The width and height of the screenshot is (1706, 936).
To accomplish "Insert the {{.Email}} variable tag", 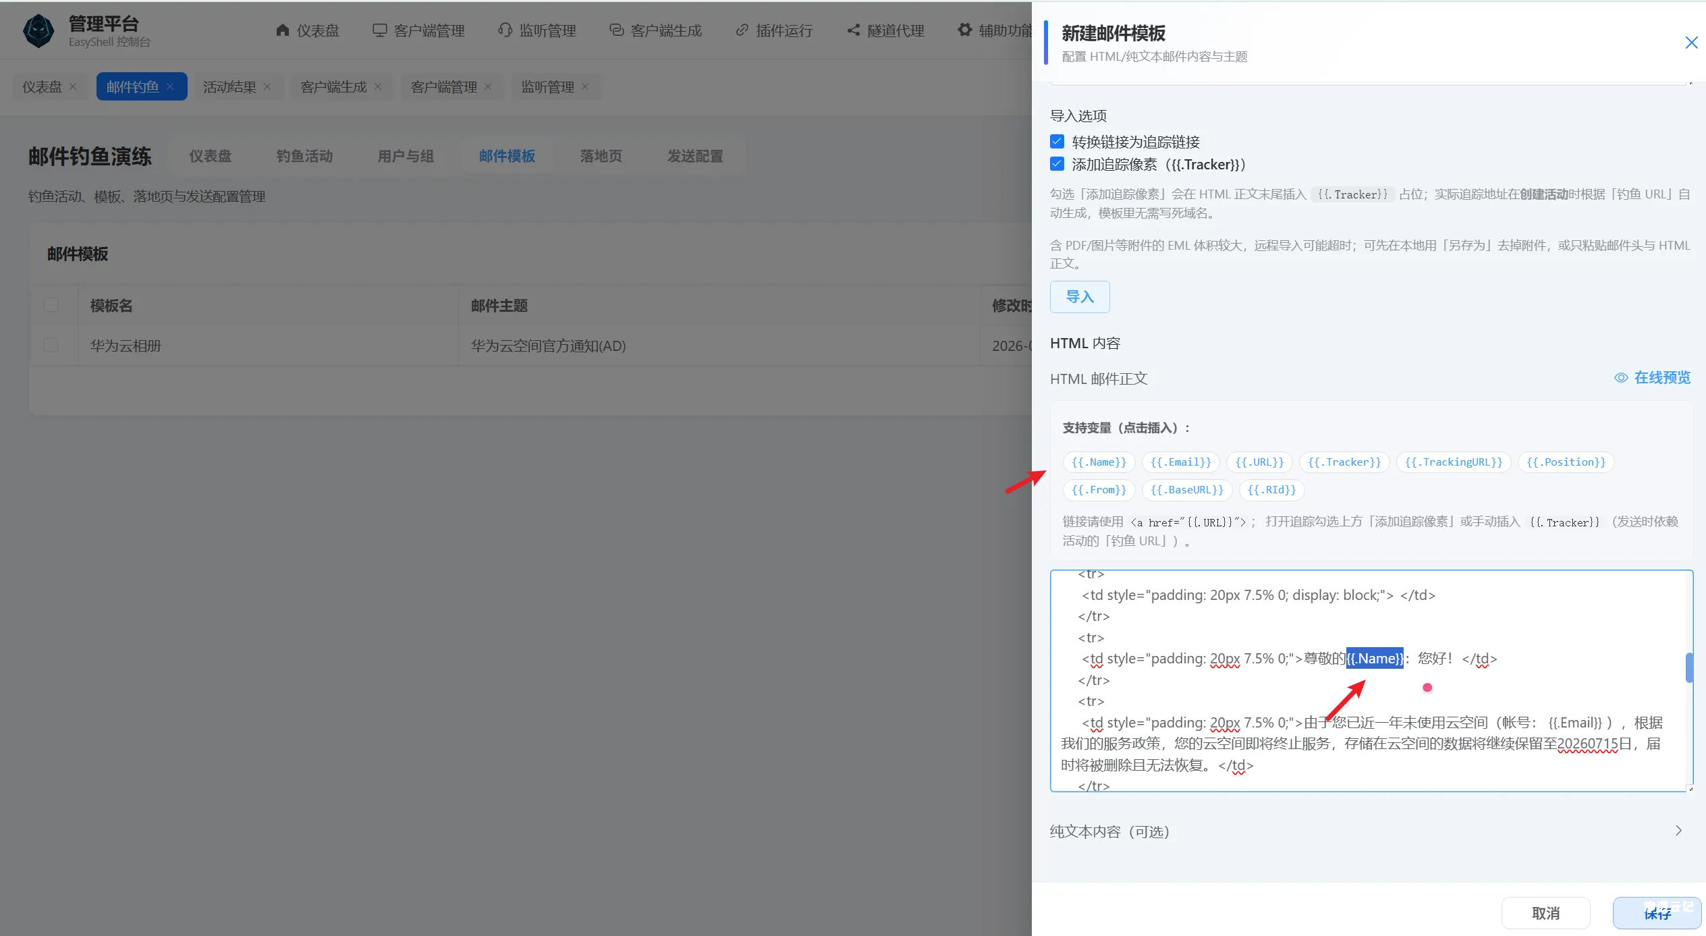I will [x=1181, y=462].
